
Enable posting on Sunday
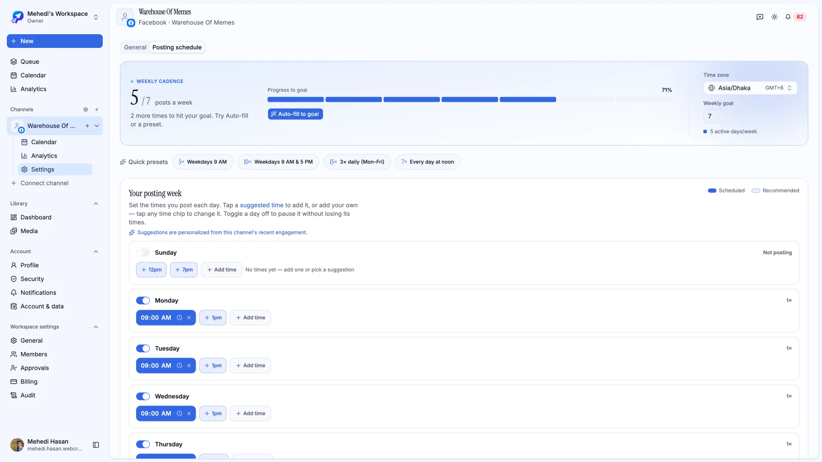(143, 253)
